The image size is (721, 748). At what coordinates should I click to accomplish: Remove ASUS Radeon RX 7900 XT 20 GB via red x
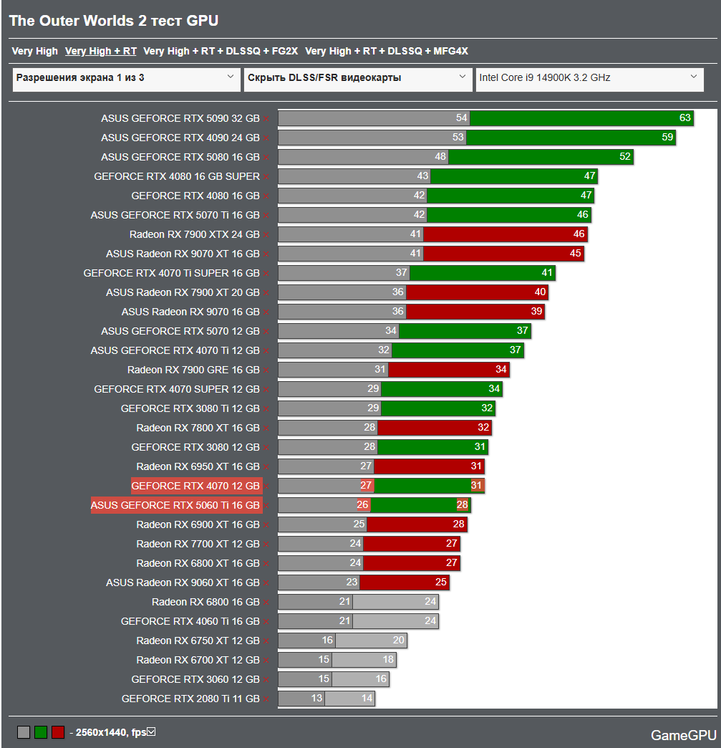[x=266, y=293]
